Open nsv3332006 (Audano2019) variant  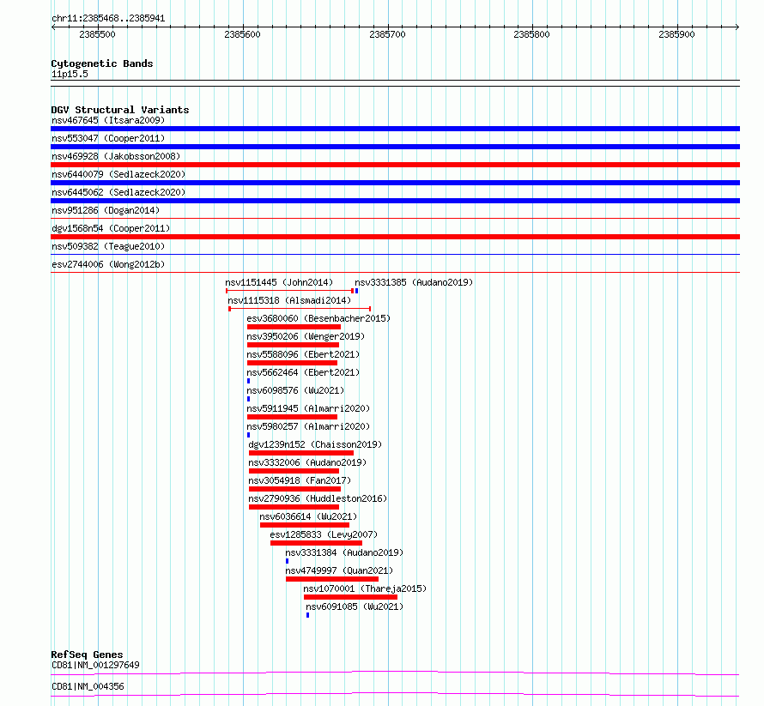pyautogui.click(x=307, y=462)
